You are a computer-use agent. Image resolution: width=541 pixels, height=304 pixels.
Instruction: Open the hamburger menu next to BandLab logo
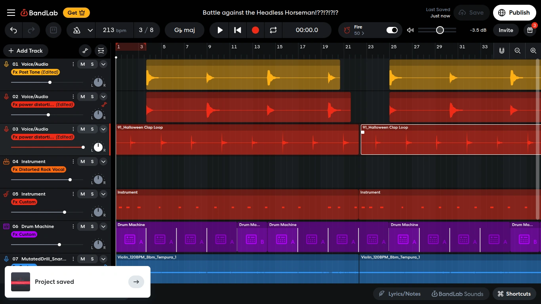11,13
